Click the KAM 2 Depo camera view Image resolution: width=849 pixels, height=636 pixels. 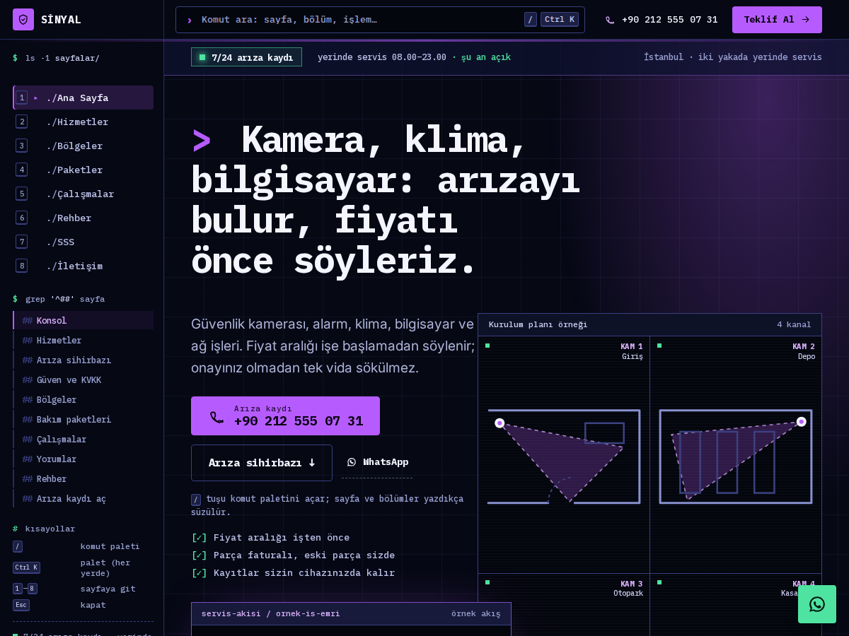tap(736, 454)
